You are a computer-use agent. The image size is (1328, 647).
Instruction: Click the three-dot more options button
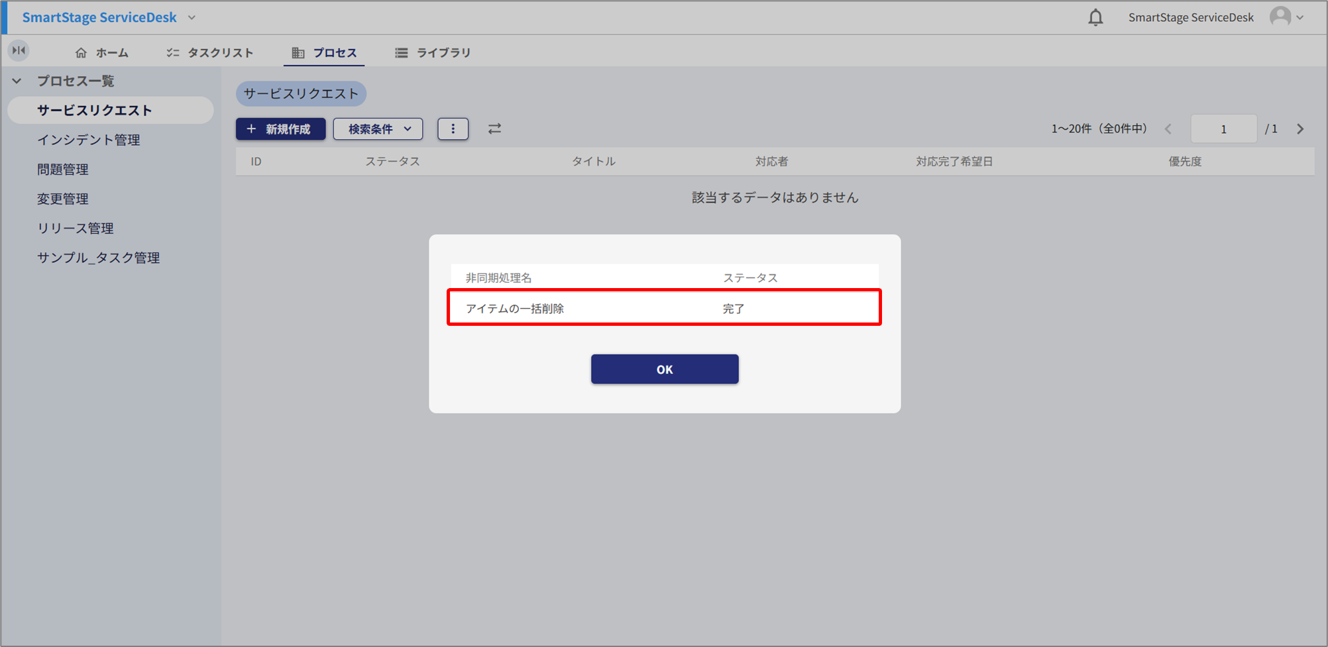click(x=453, y=129)
